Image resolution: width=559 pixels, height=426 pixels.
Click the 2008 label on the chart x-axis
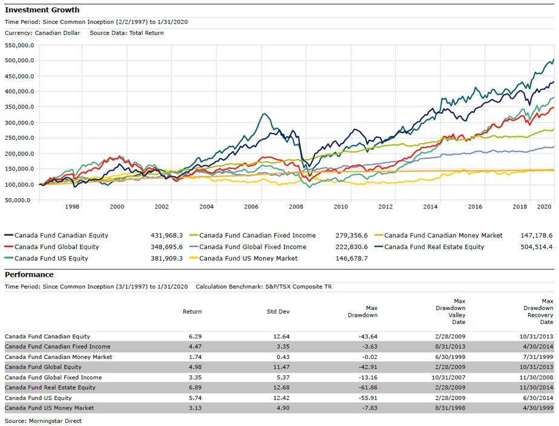coord(296,207)
